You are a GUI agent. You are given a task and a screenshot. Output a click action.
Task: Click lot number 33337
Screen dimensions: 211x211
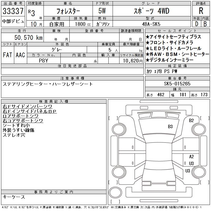click(x=13, y=11)
